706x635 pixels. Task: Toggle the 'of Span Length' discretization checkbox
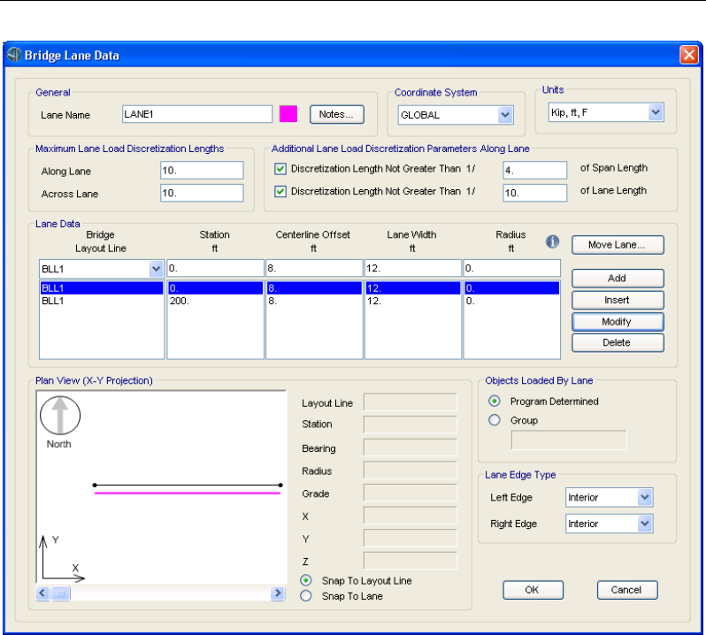(280, 169)
